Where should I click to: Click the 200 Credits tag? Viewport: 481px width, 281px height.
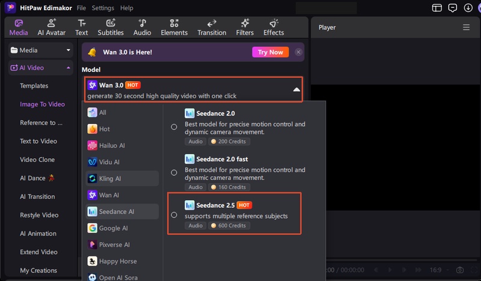[x=229, y=141]
